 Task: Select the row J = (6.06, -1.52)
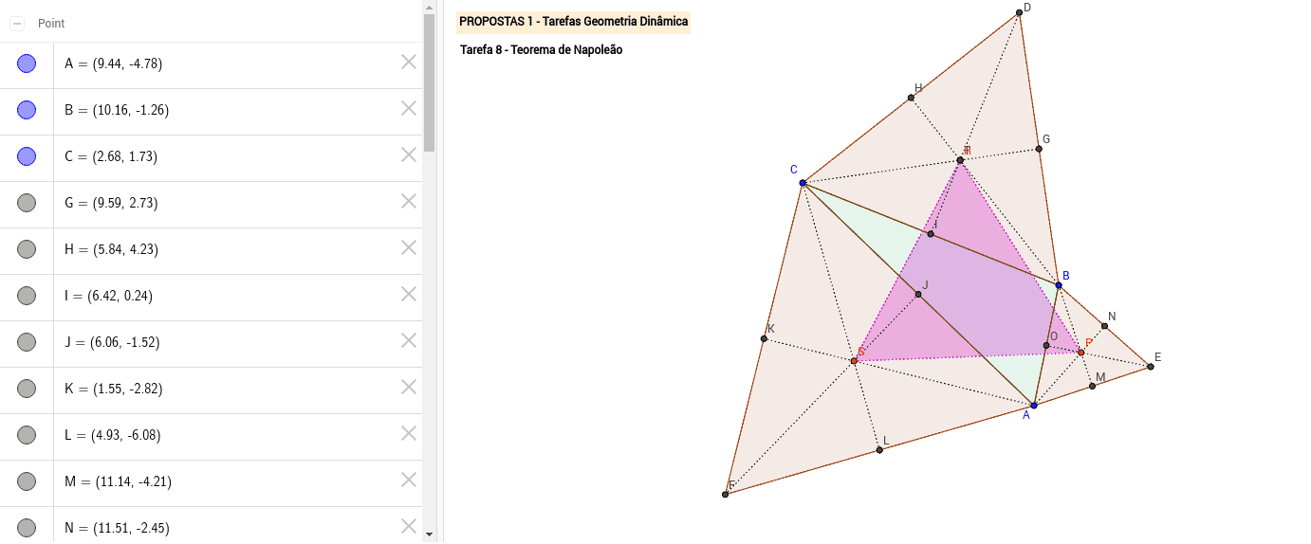(211, 343)
